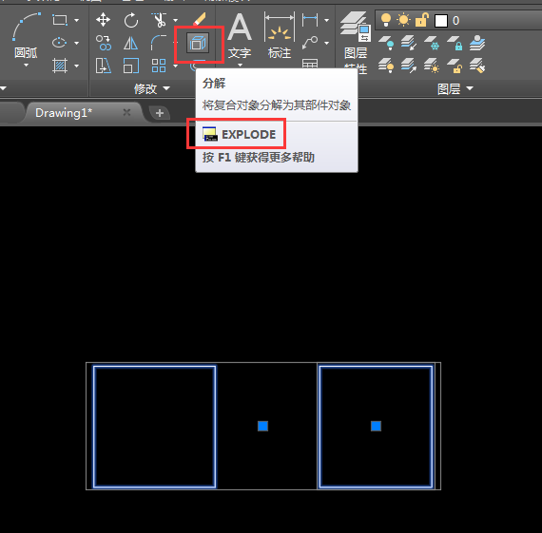
Task: Click the middle blue grip point
Action: coord(262,426)
